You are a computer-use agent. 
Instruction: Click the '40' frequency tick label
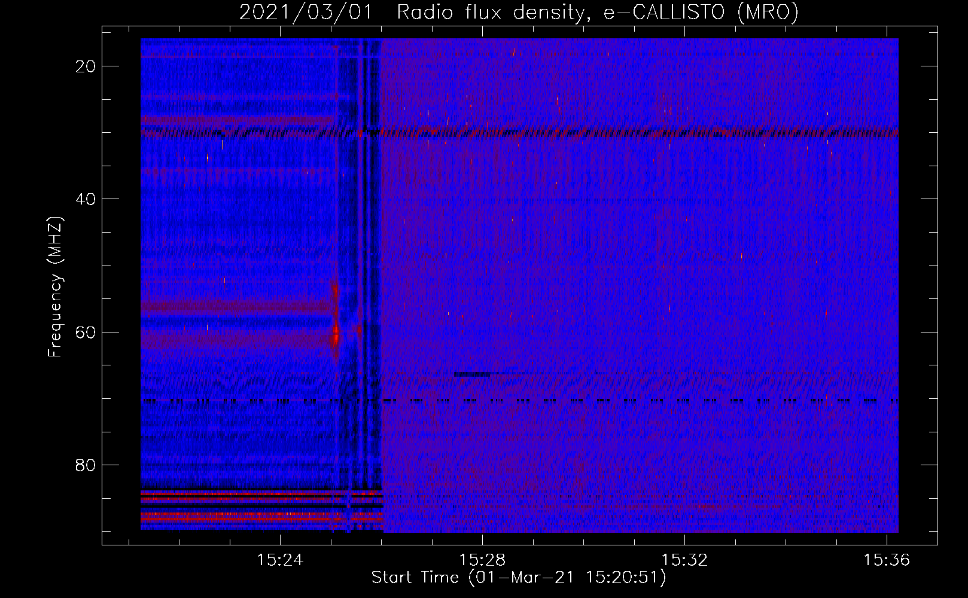pos(86,199)
